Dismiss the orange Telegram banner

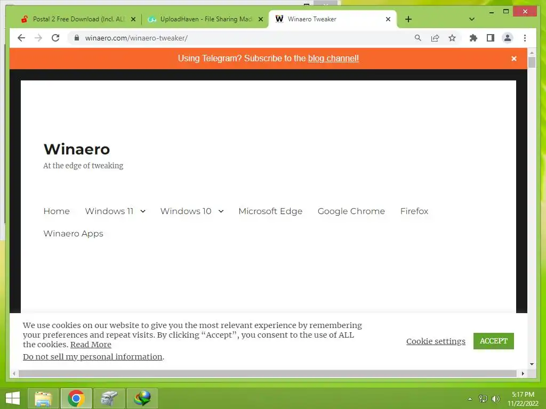coord(513,59)
